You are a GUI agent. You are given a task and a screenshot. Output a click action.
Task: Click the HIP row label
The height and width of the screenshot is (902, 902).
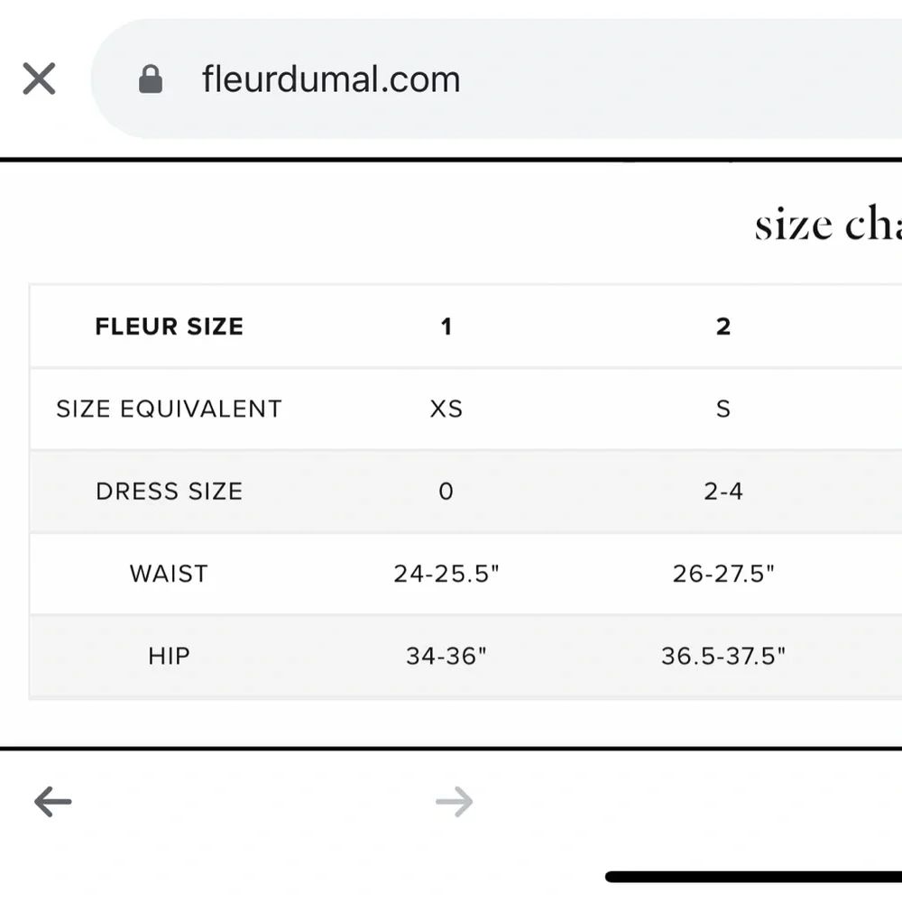[170, 656]
